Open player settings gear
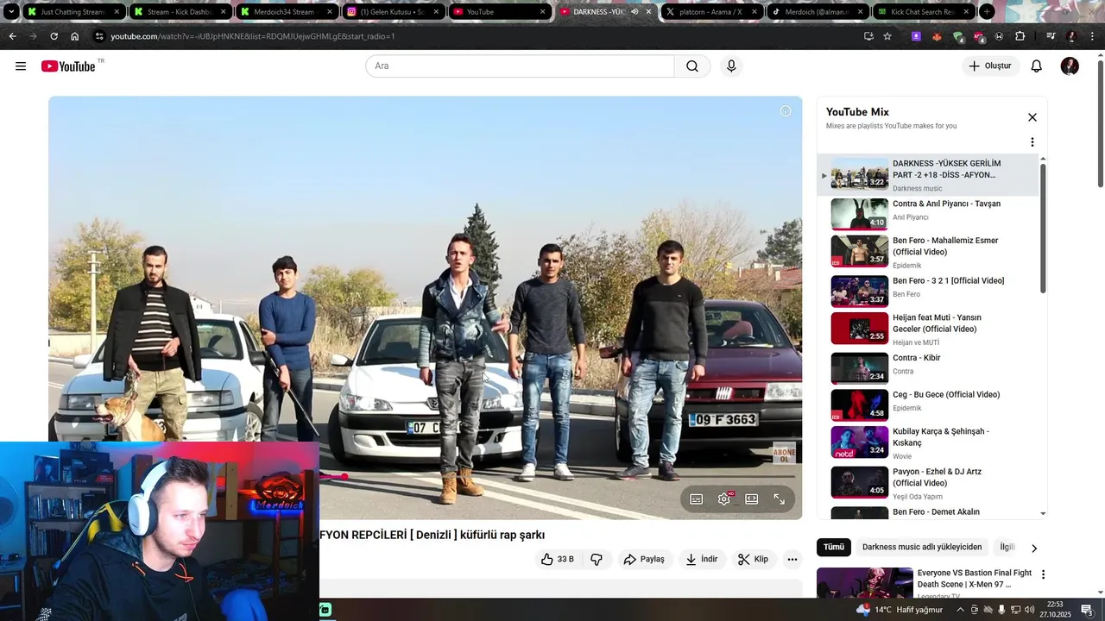This screenshot has height=621, width=1105. 724,499
